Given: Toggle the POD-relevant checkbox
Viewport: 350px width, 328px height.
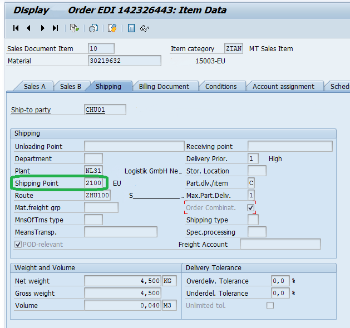Looking at the screenshot, I should click(x=18, y=245).
